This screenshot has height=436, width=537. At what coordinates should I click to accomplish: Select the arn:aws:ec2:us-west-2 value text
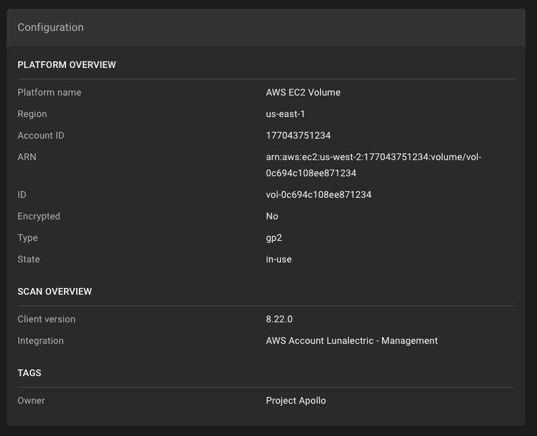tap(374, 165)
